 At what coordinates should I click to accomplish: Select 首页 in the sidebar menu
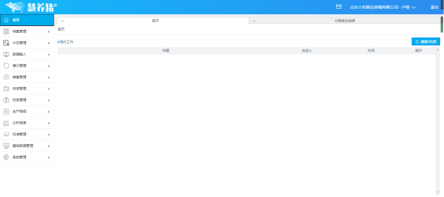pos(27,20)
